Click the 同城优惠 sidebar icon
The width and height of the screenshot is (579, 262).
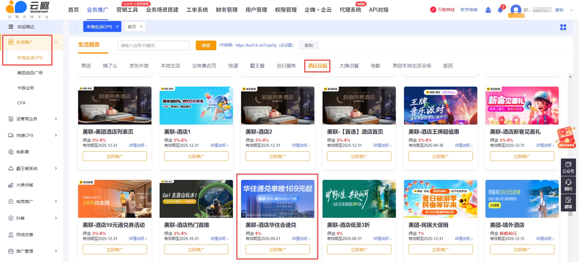(11, 235)
